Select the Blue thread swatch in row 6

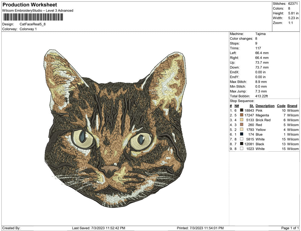(x=242, y=134)
